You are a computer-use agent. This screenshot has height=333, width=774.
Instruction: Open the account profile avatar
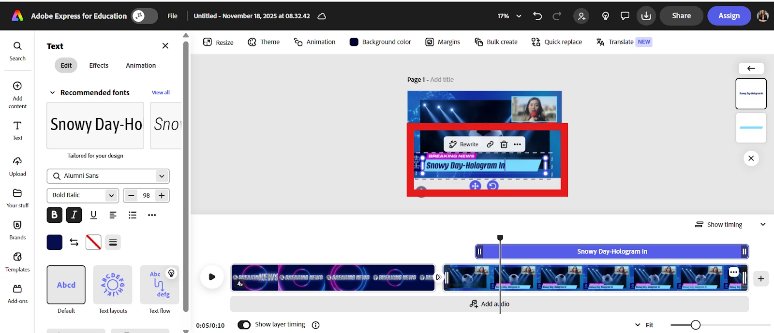[x=763, y=16]
